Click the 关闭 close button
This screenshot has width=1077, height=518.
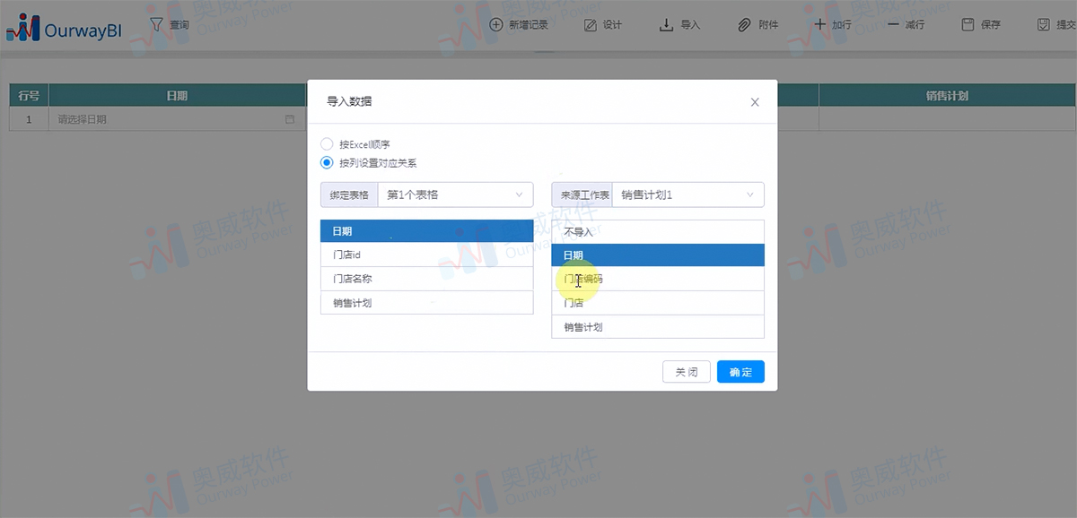[686, 371]
